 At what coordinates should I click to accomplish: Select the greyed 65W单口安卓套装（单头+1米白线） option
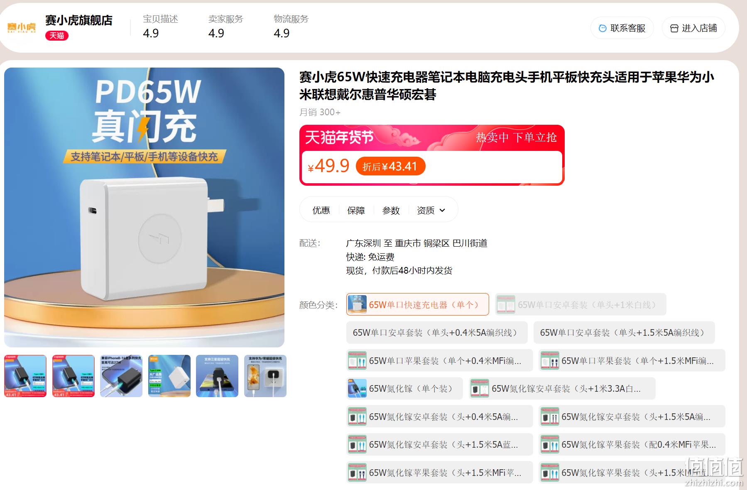pos(580,305)
